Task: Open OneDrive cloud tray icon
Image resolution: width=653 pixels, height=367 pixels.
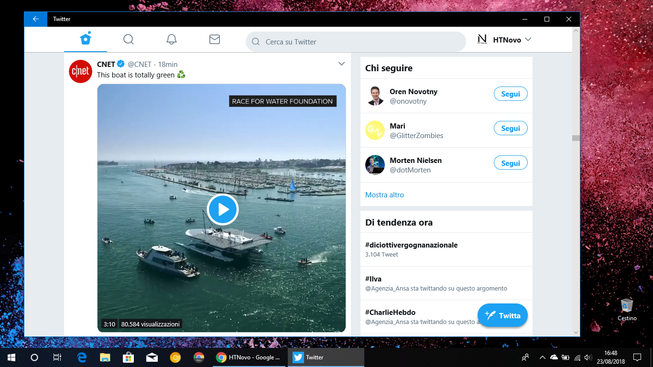Action: point(554,357)
